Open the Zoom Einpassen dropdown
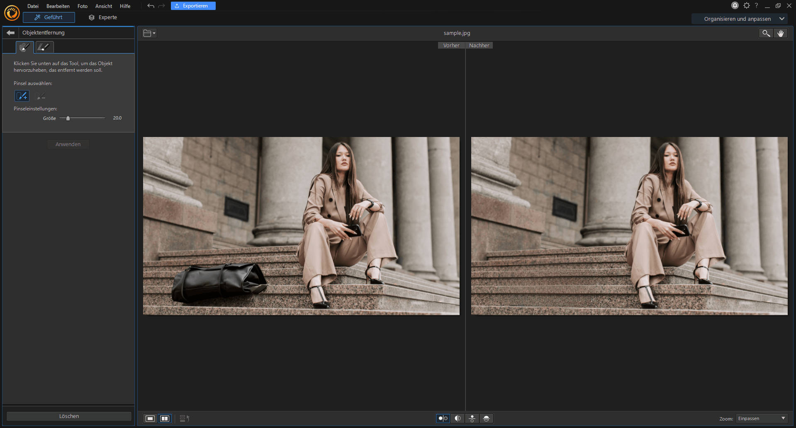The height and width of the screenshot is (428, 796). 762,418
